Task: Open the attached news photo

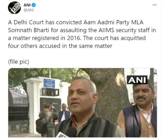Action: [83, 103]
